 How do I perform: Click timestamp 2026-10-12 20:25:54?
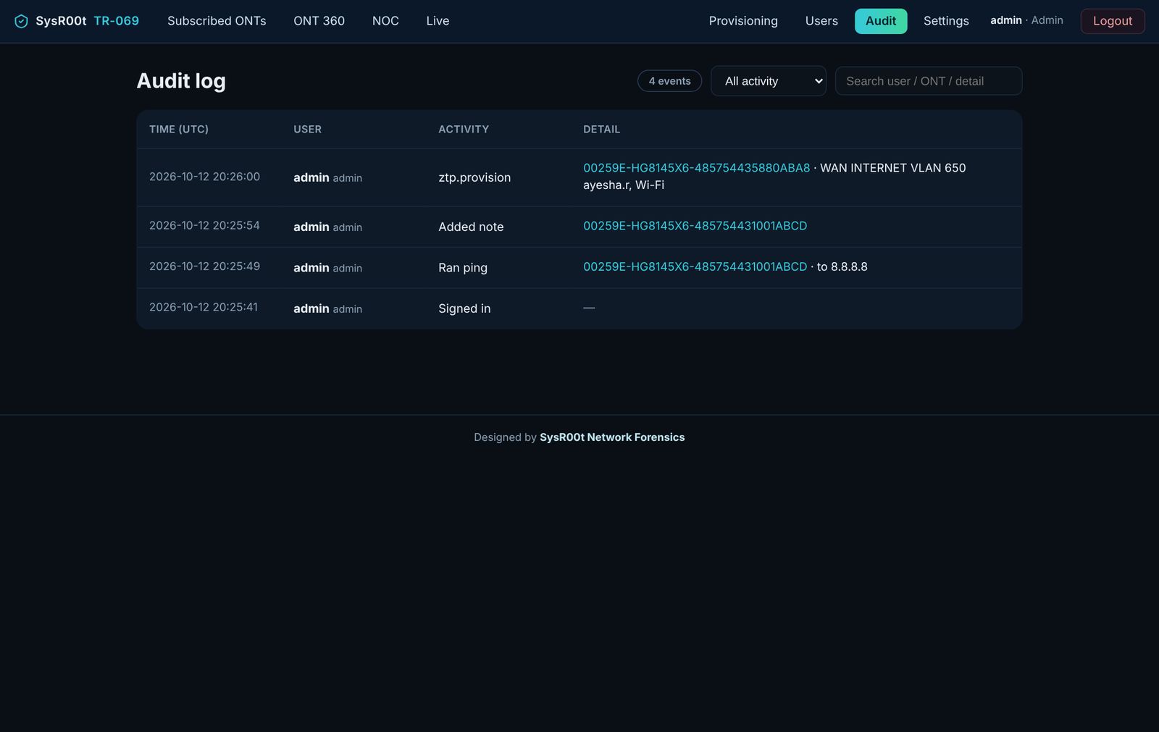pos(204,225)
